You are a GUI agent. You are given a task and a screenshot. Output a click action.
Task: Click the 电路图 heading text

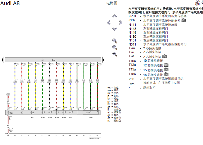tap(112, 3)
